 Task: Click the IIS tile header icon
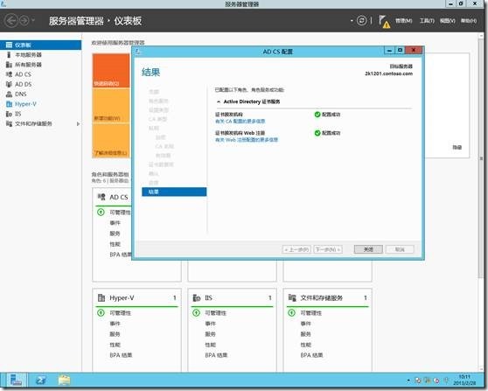click(x=197, y=298)
